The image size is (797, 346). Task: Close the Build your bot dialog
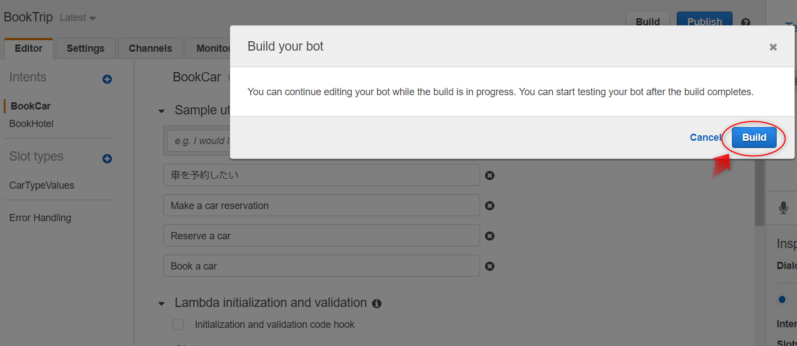tap(773, 47)
